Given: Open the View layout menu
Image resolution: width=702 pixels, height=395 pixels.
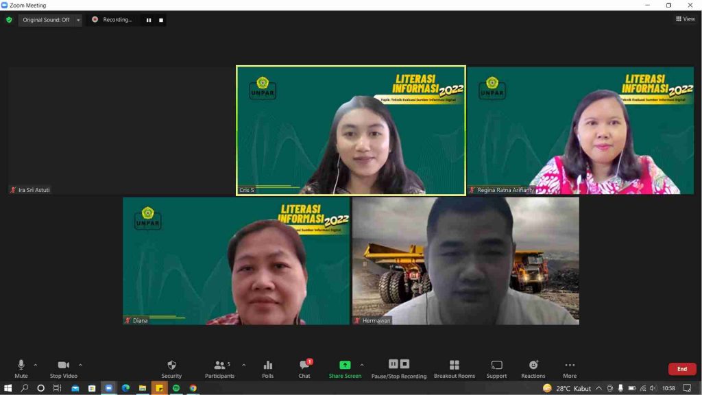Looking at the screenshot, I should [685, 19].
